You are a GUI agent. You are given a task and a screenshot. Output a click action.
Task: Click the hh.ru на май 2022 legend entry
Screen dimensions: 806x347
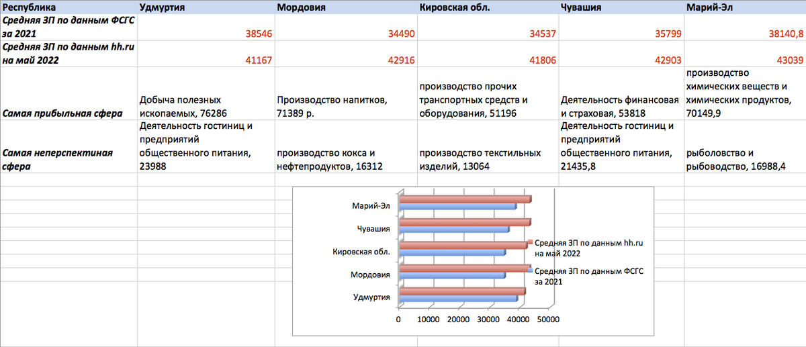point(588,248)
